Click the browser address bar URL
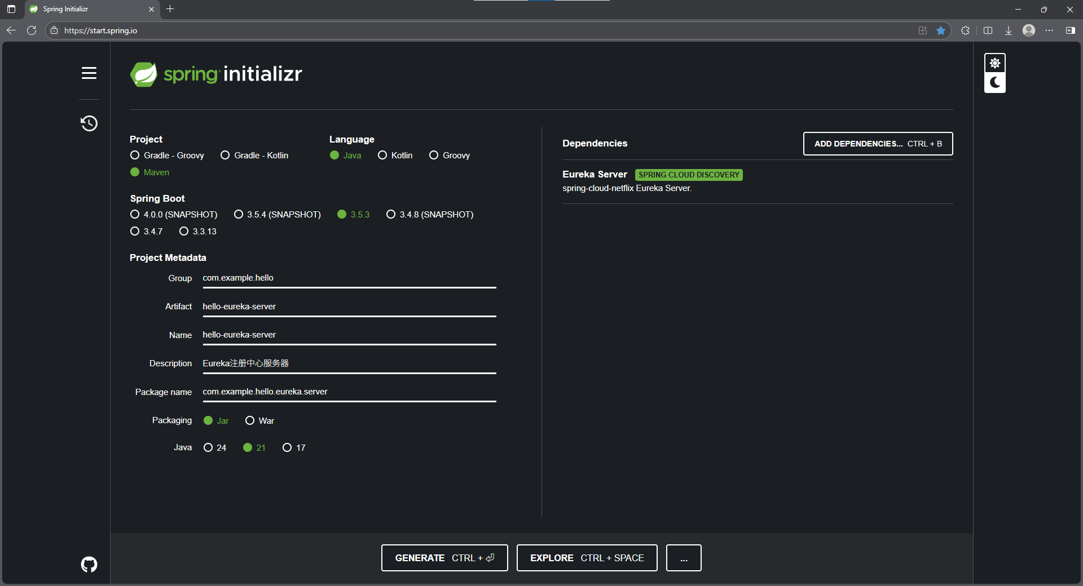Viewport: 1083px width, 586px height. [x=100, y=30]
